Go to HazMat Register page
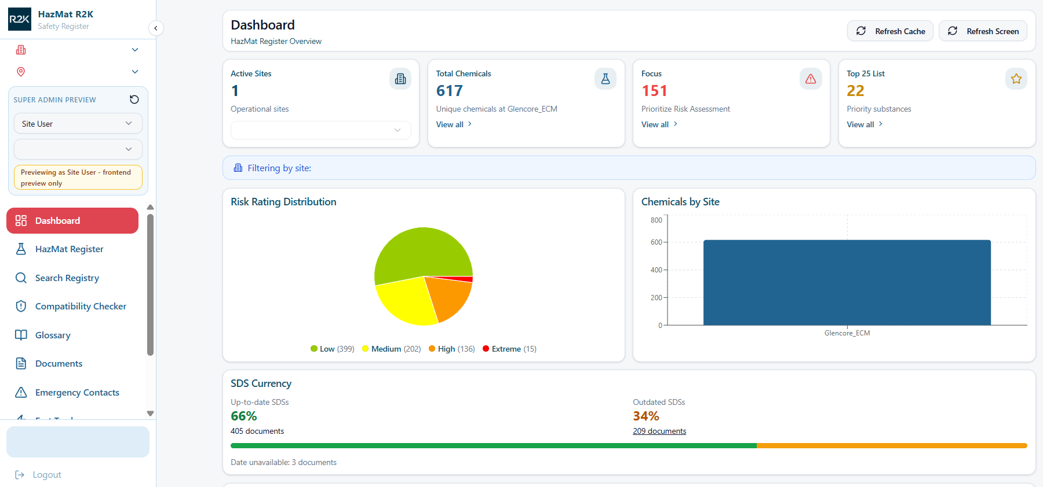 pos(72,249)
